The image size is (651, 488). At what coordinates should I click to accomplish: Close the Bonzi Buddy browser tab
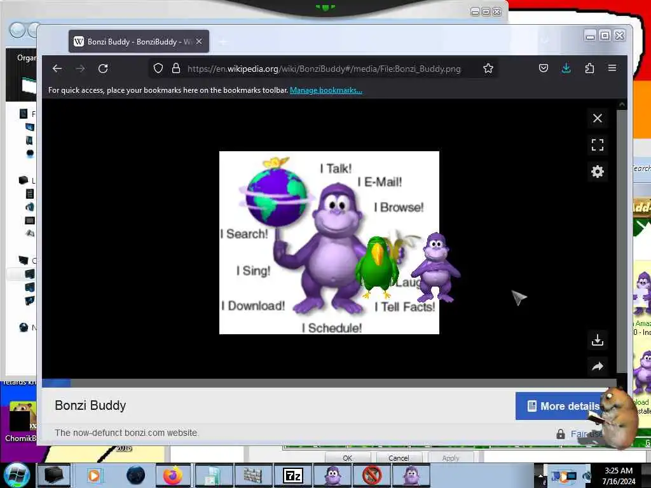coord(199,41)
